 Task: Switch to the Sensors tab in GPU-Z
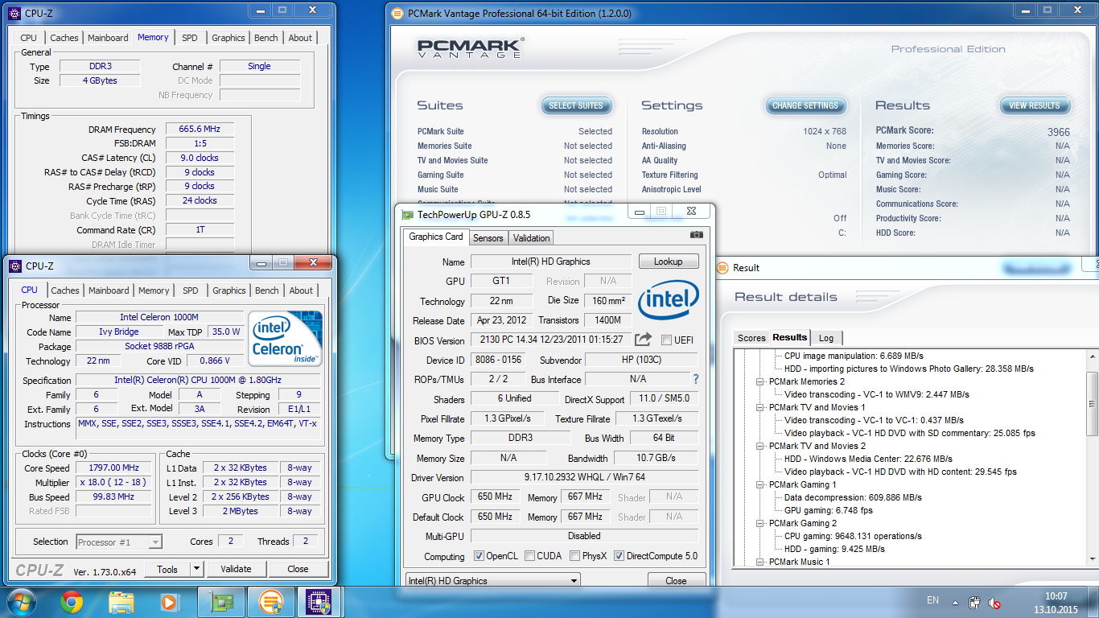tap(488, 238)
